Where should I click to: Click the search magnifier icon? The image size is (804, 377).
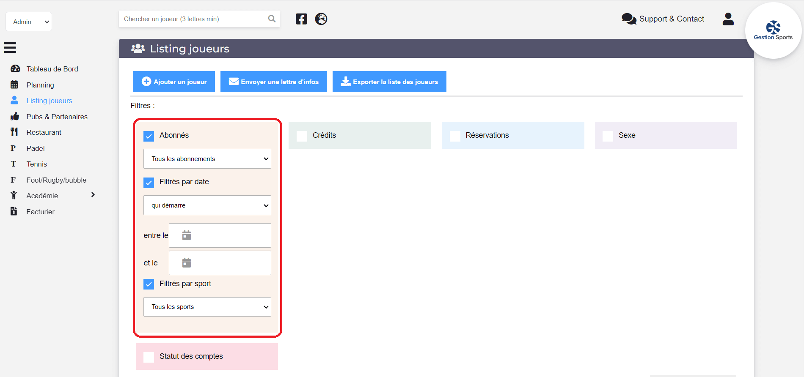click(272, 19)
